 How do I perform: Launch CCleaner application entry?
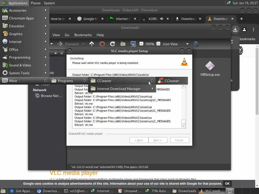(172, 81)
